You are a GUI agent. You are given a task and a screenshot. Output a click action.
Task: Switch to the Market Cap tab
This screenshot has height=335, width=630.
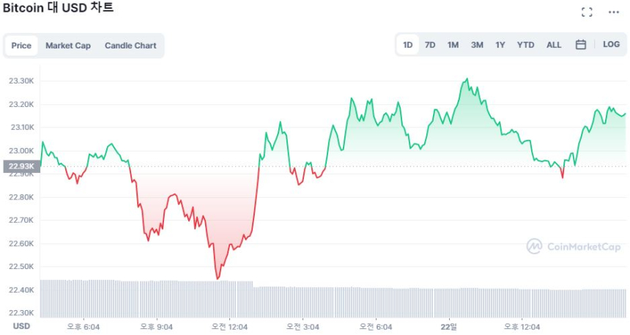[x=68, y=45]
